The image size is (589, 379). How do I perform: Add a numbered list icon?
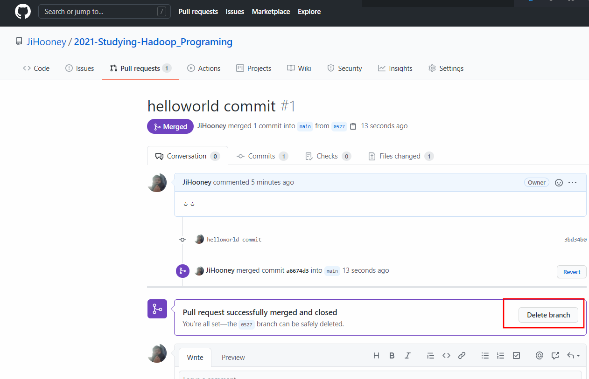[501, 356]
